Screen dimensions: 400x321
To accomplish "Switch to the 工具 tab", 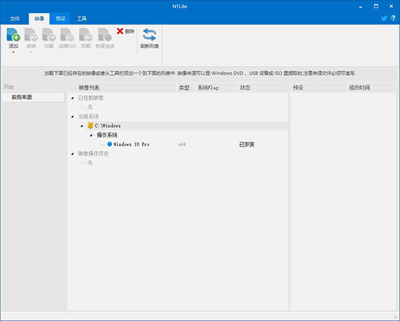I will [x=81, y=19].
